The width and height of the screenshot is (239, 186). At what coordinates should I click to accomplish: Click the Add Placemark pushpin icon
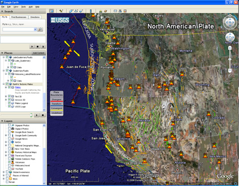[61, 11]
